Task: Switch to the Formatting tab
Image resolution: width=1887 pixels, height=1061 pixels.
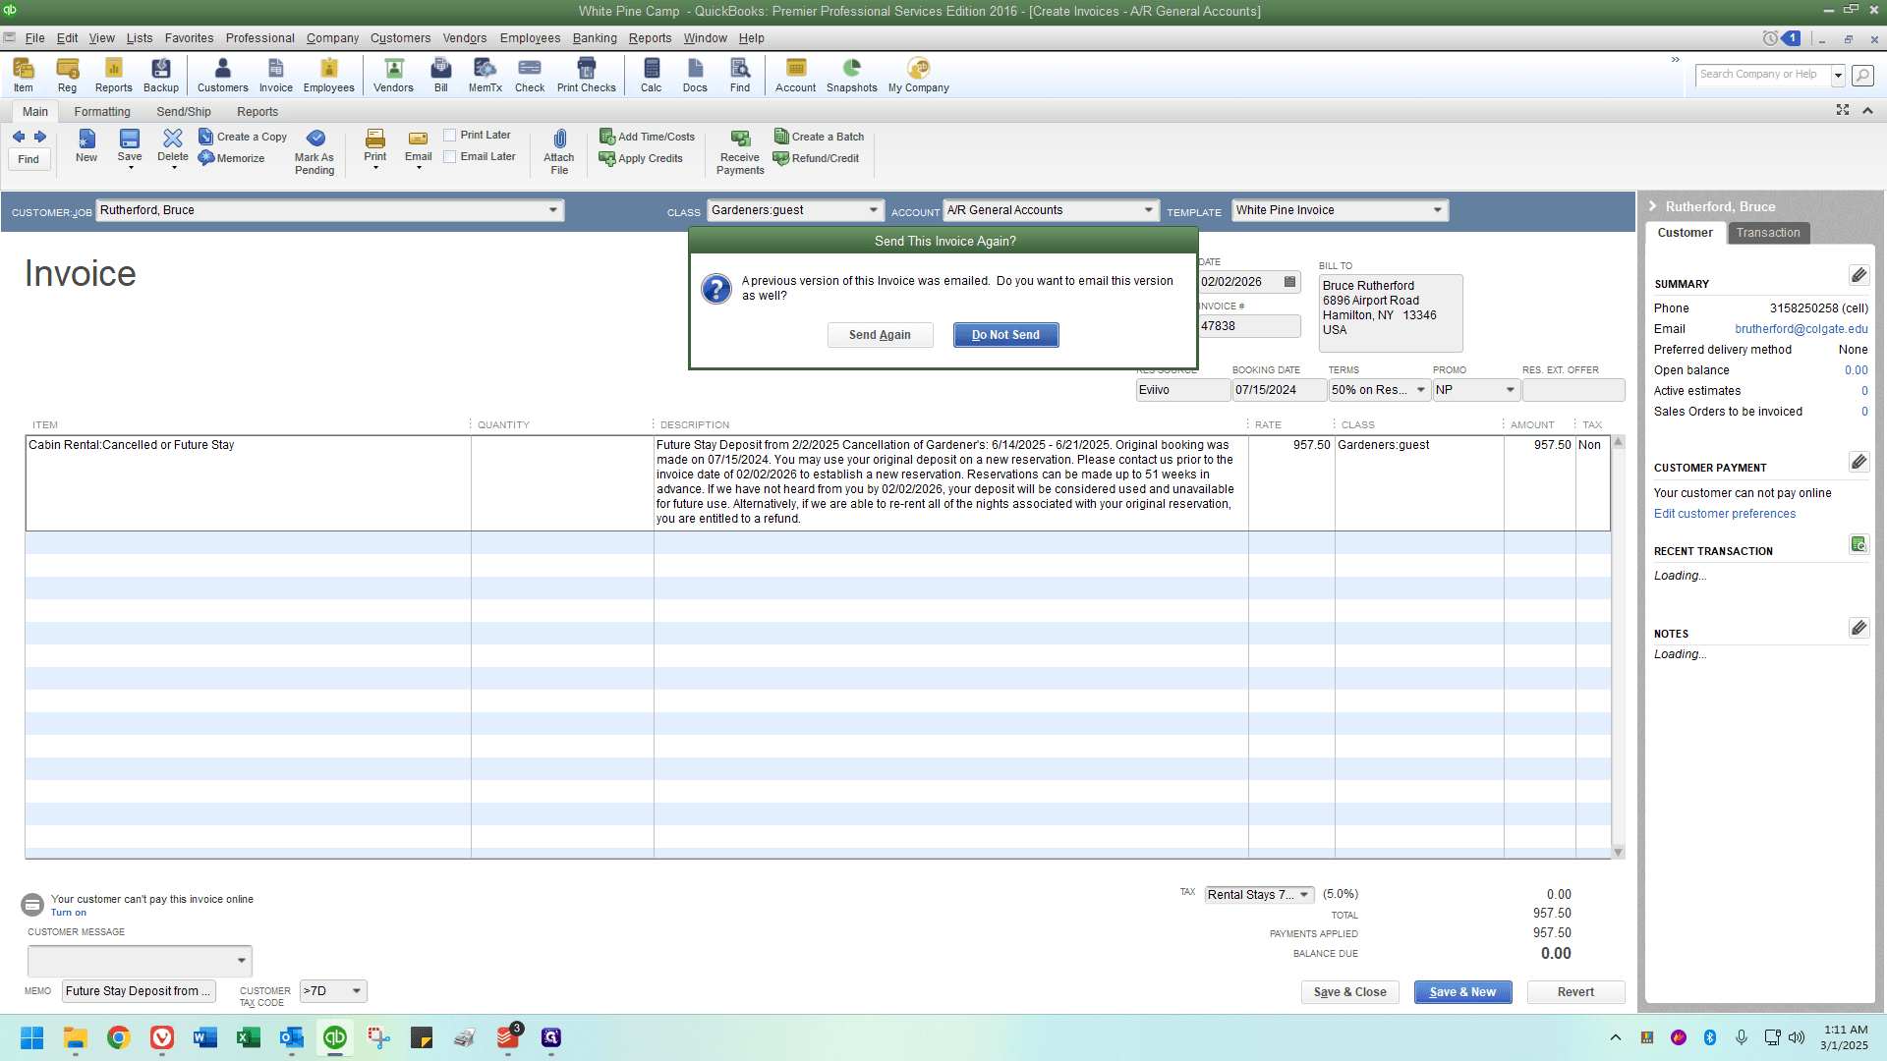Action: (102, 112)
